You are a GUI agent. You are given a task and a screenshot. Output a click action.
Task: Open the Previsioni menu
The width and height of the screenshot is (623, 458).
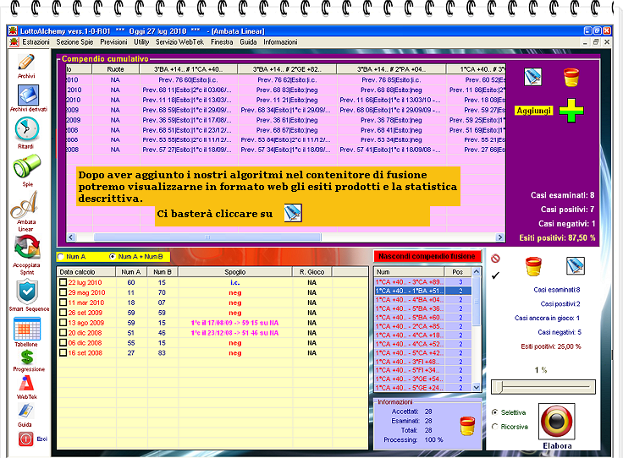113,41
